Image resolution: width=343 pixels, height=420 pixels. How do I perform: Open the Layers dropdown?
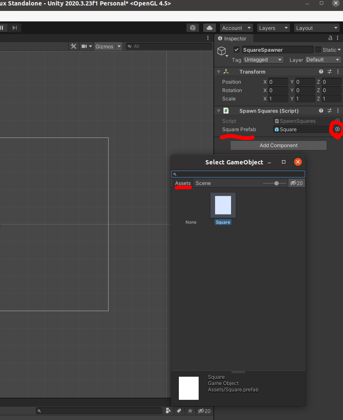click(x=273, y=28)
